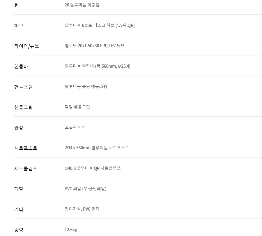Select the 허브 specification label
The width and height of the screenshot is (262, 236).
[x=19, y=26]
